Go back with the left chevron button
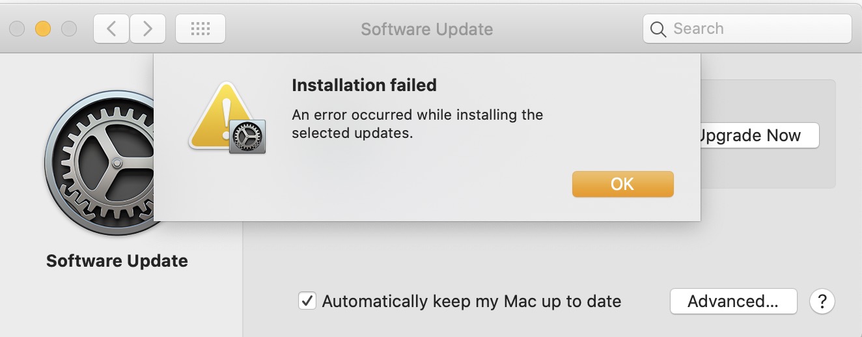 click(x=111, y=29)
